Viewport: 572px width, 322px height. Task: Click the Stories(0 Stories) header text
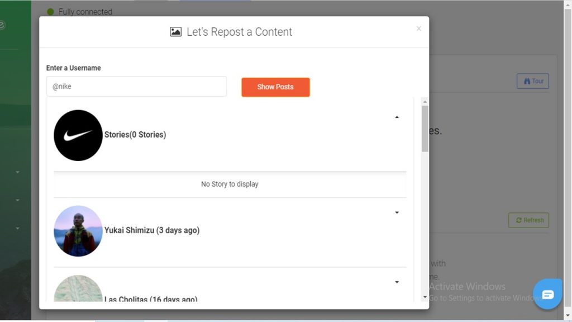click(x=135, y=135)
